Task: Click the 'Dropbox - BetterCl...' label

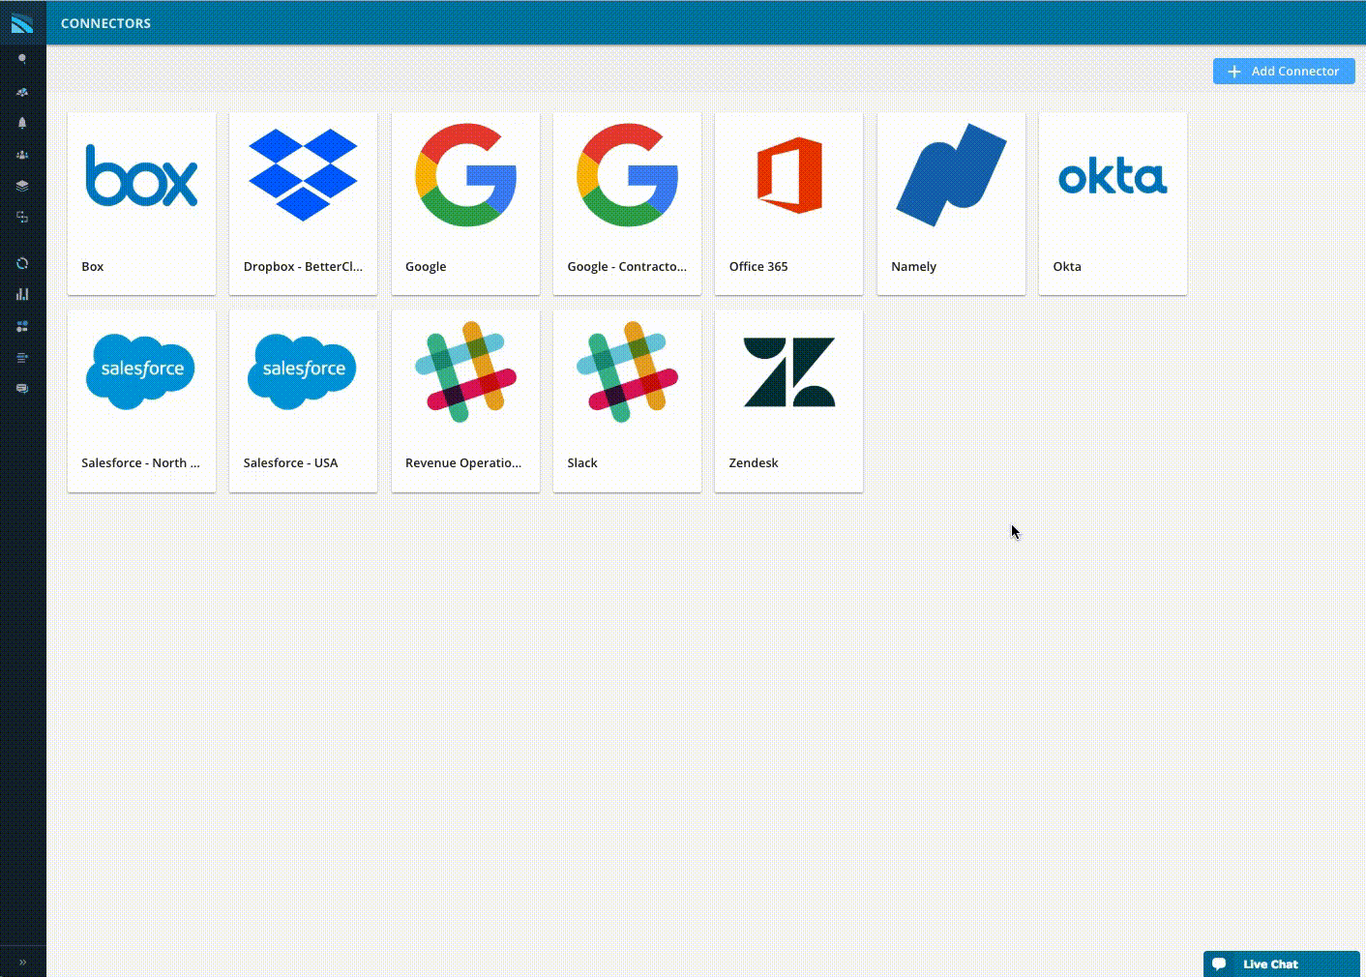Action: 303,267
